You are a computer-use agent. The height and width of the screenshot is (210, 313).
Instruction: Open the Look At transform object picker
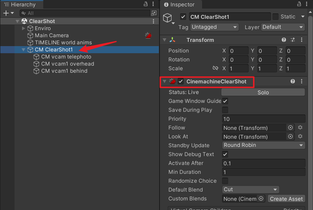pos(290,137)
